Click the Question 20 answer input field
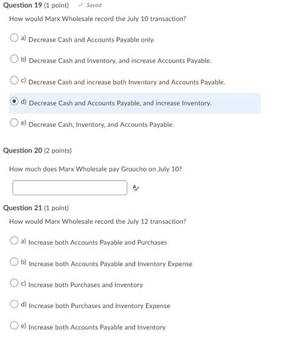This screenshot has height=349, width=289. 70,188
